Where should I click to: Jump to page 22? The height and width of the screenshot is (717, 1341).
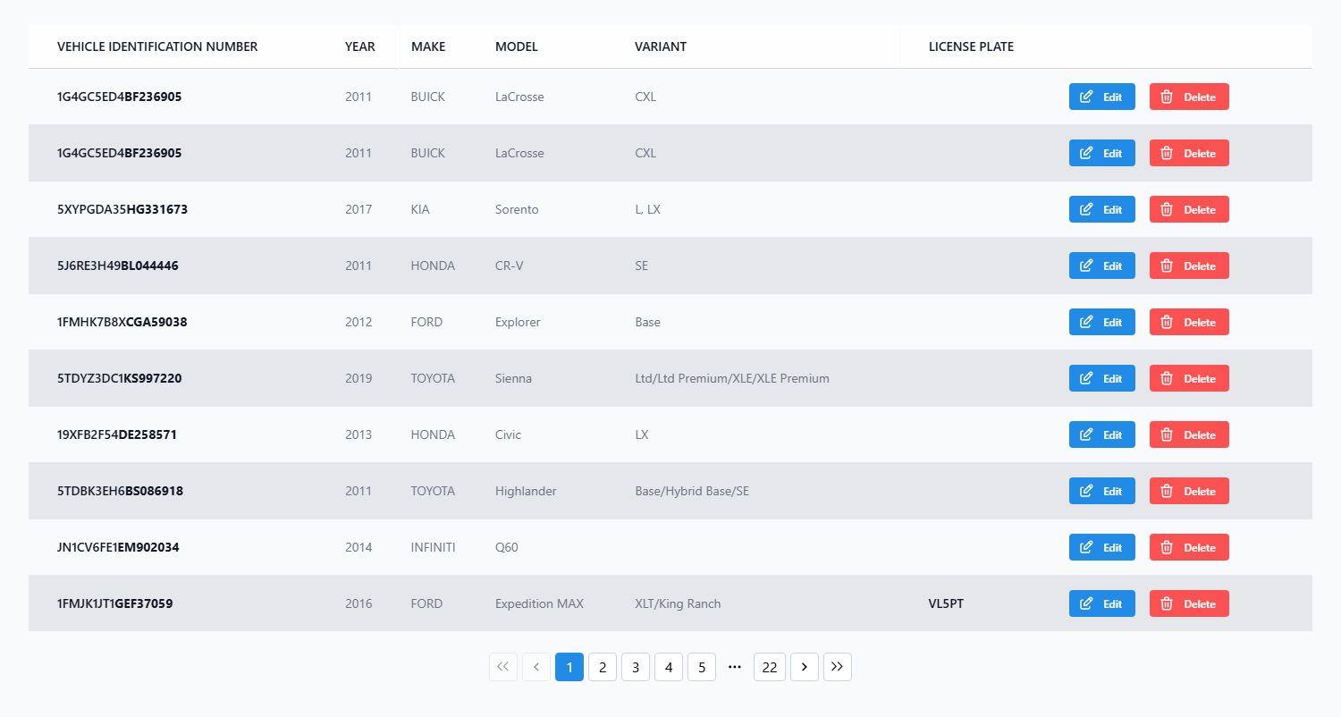(x=770, y=667)
